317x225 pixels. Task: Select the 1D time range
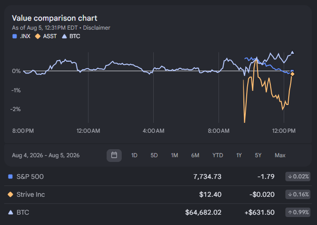[134, 155]
